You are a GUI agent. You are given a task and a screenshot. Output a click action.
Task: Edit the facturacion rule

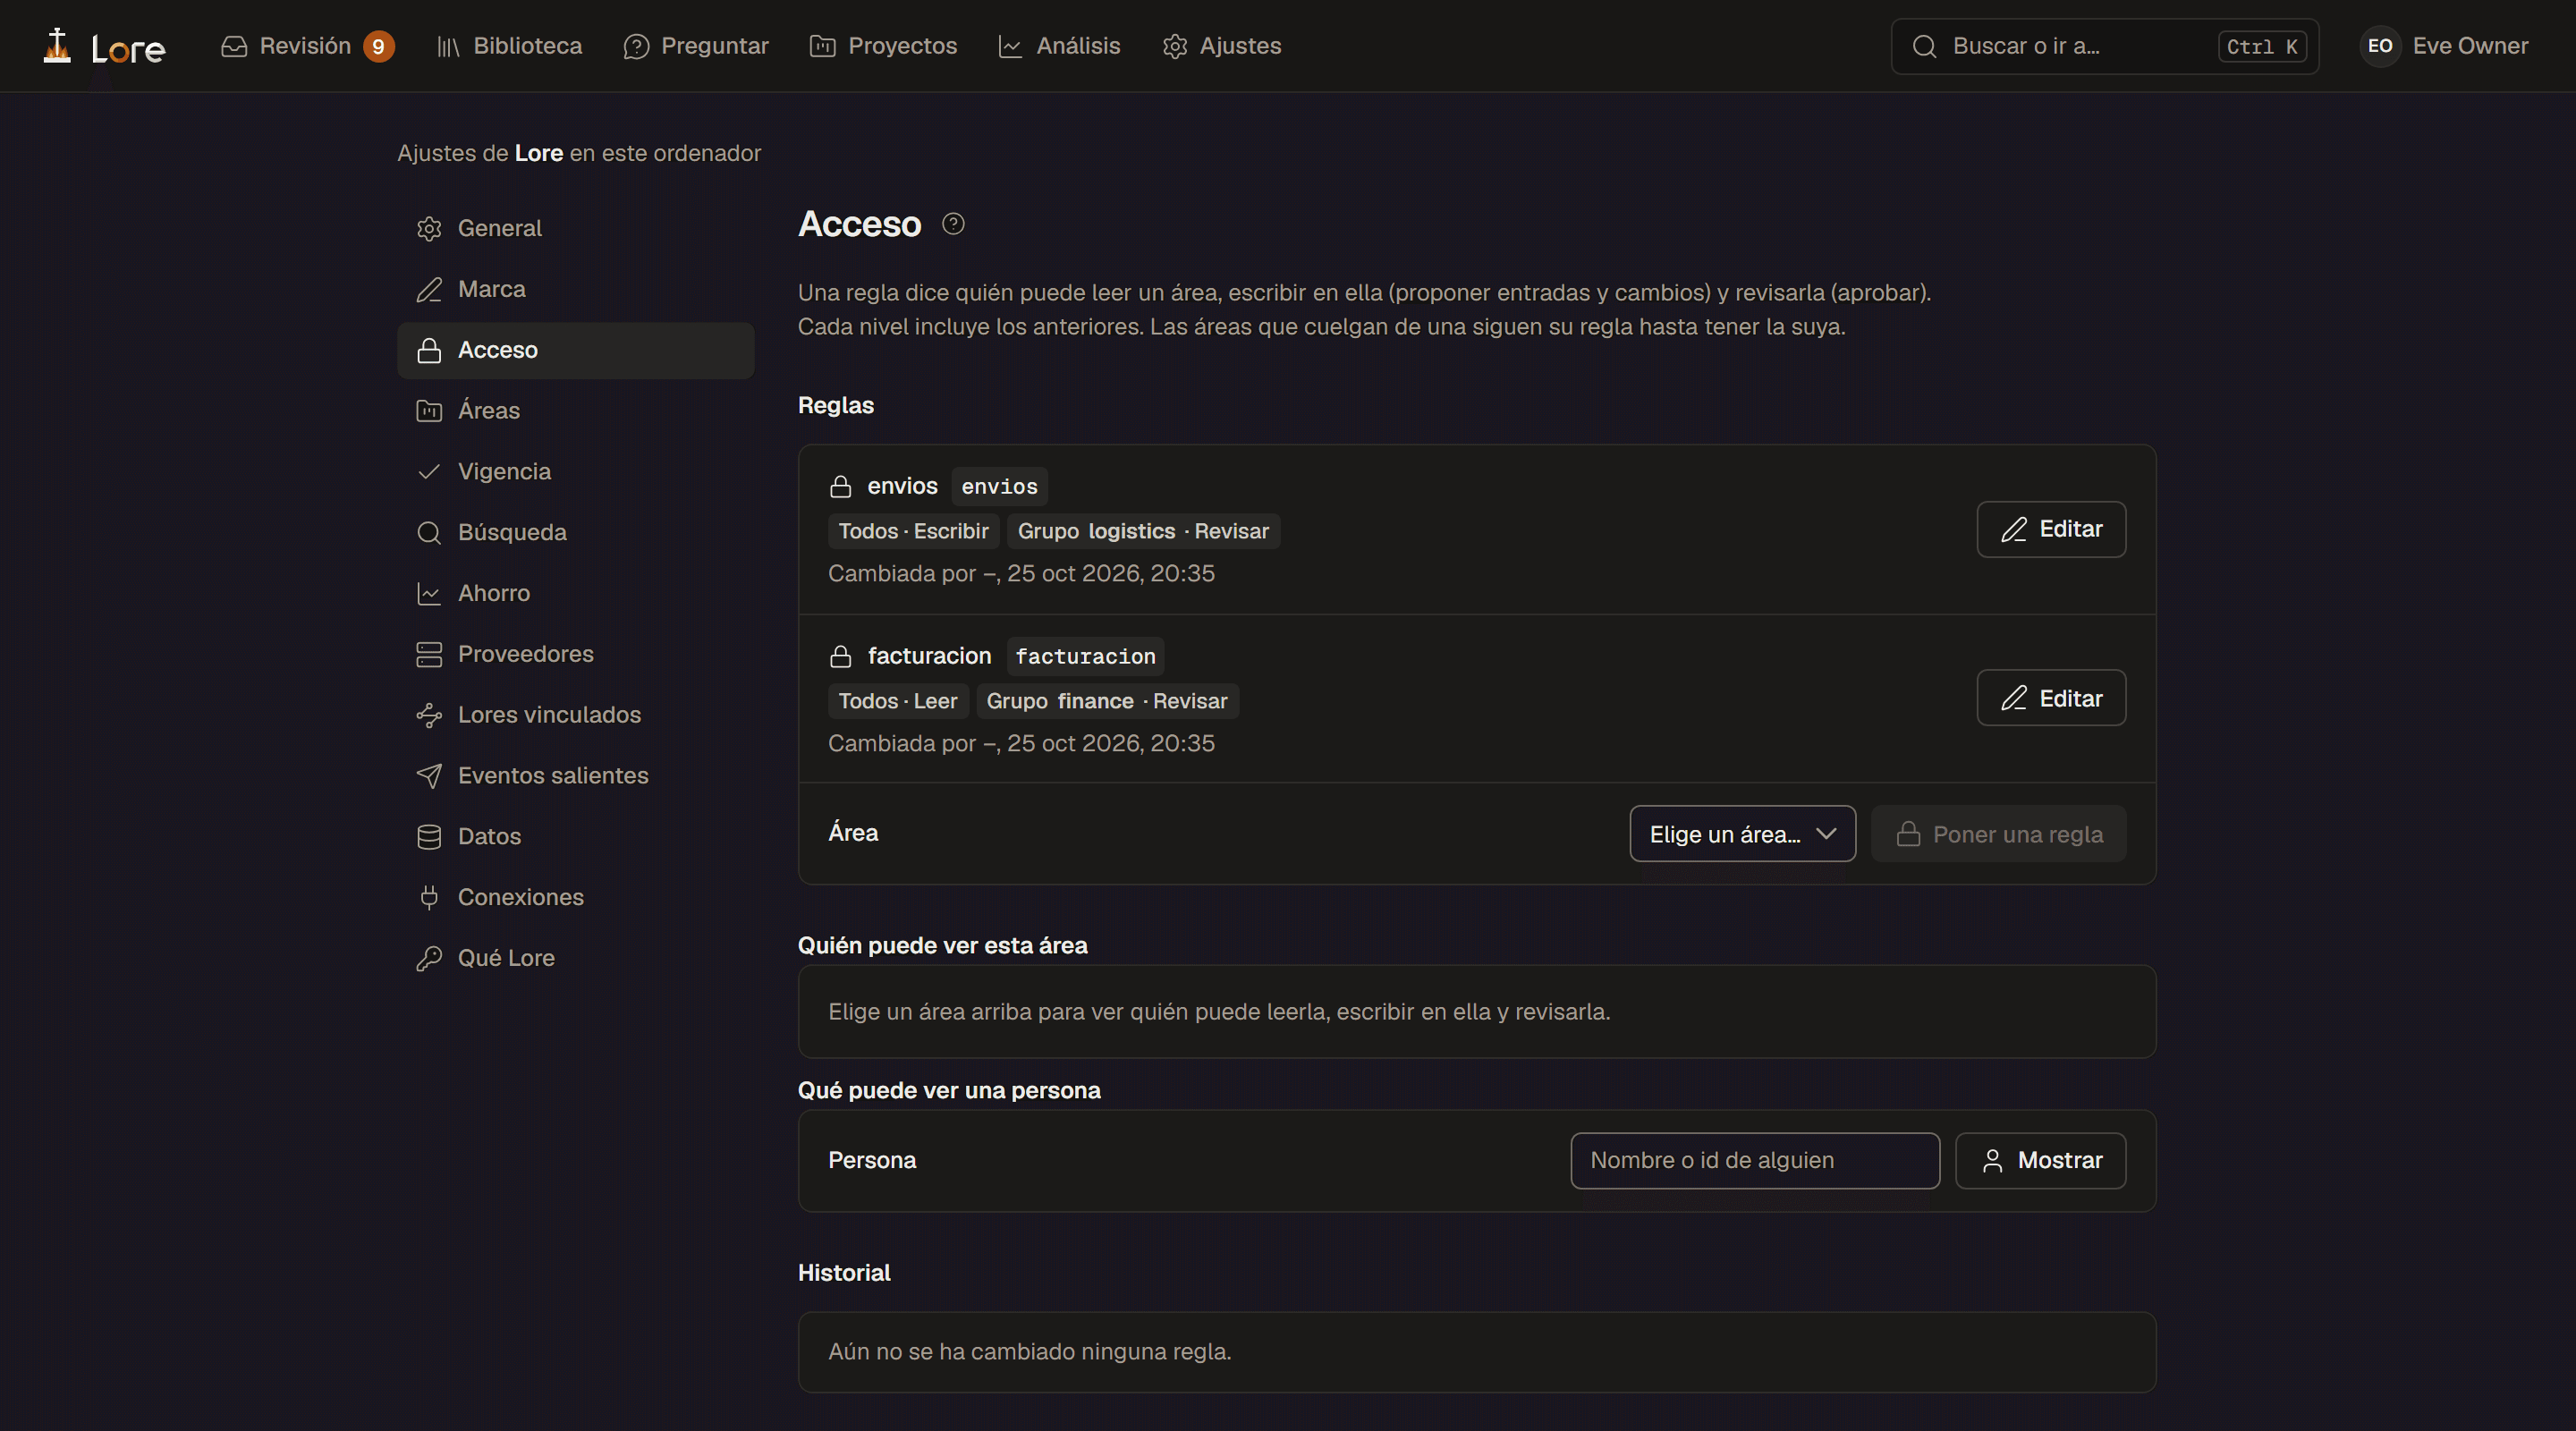[x=2051, y=698]
